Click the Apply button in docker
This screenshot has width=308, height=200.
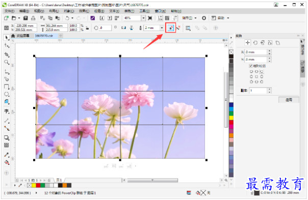point(289,100)
